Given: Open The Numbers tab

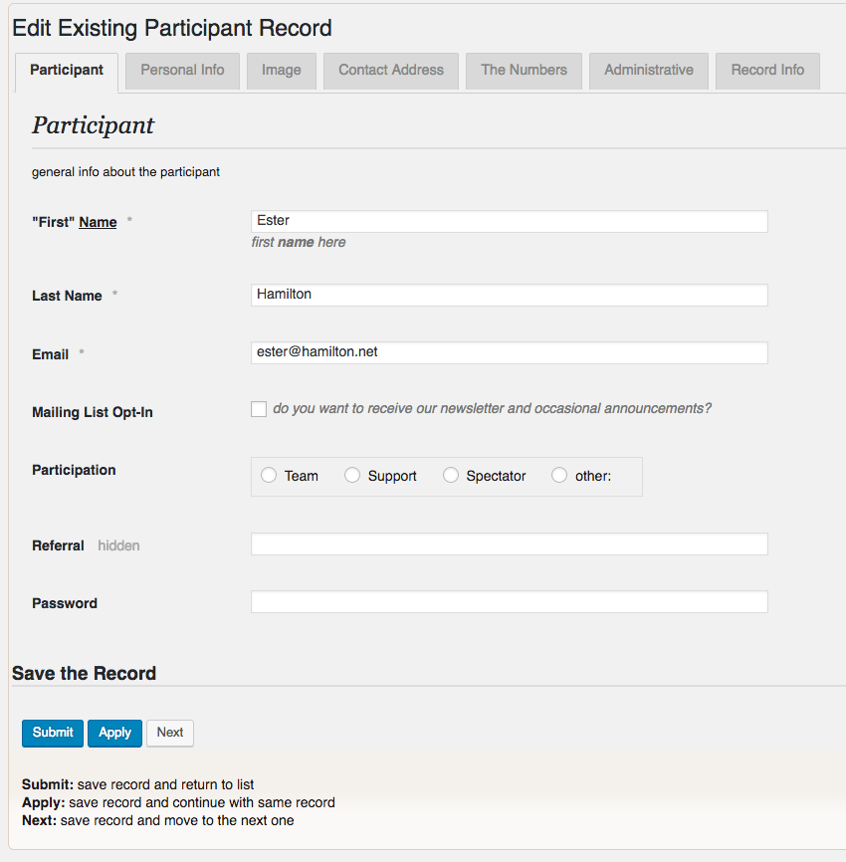Looking at the screenshot, I should (x=524, y=70).
